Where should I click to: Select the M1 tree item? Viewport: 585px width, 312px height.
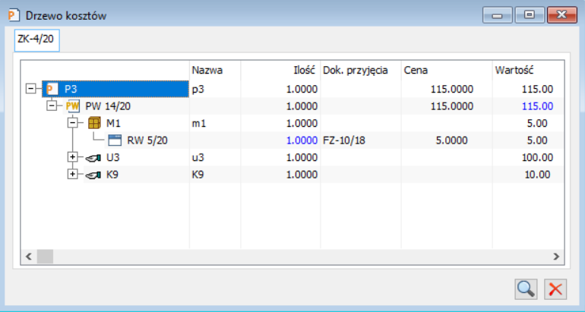coord(113,124)
